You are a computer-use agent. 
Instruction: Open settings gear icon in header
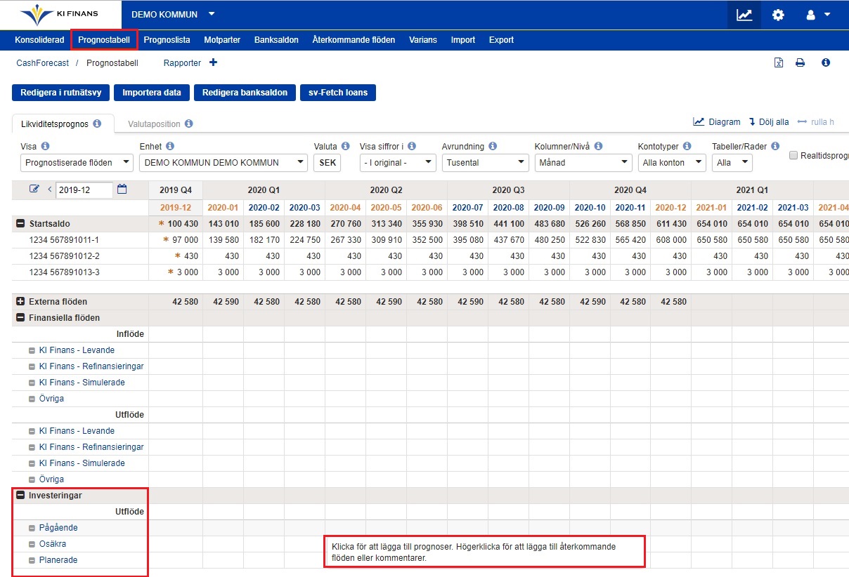tap(778, 15)
